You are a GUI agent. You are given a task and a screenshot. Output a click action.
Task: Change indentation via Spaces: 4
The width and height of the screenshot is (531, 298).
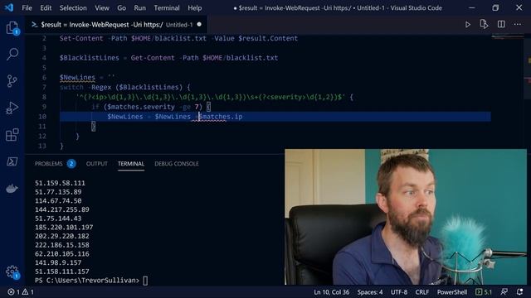coord(370,292)
